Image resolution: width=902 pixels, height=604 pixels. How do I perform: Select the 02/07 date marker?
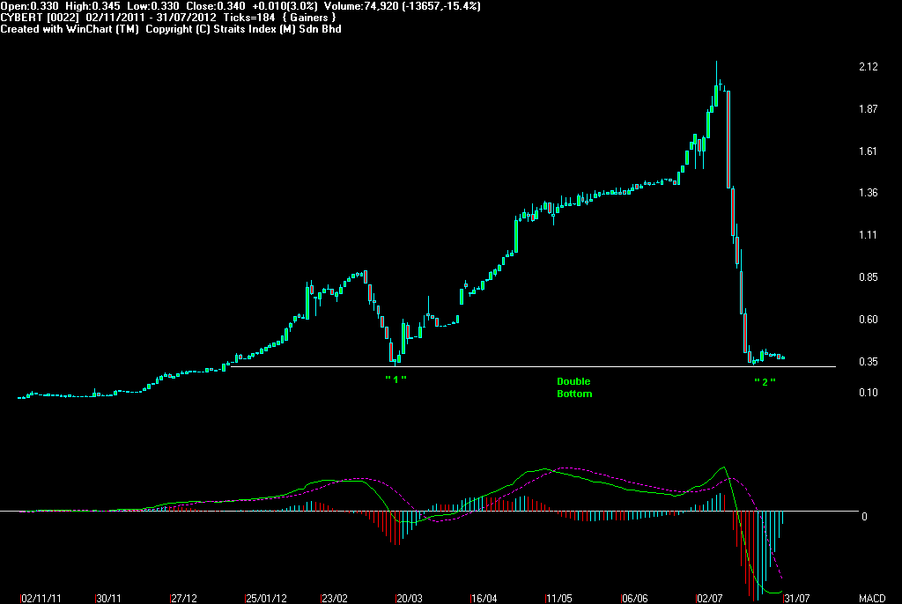(x=709, y=598)
